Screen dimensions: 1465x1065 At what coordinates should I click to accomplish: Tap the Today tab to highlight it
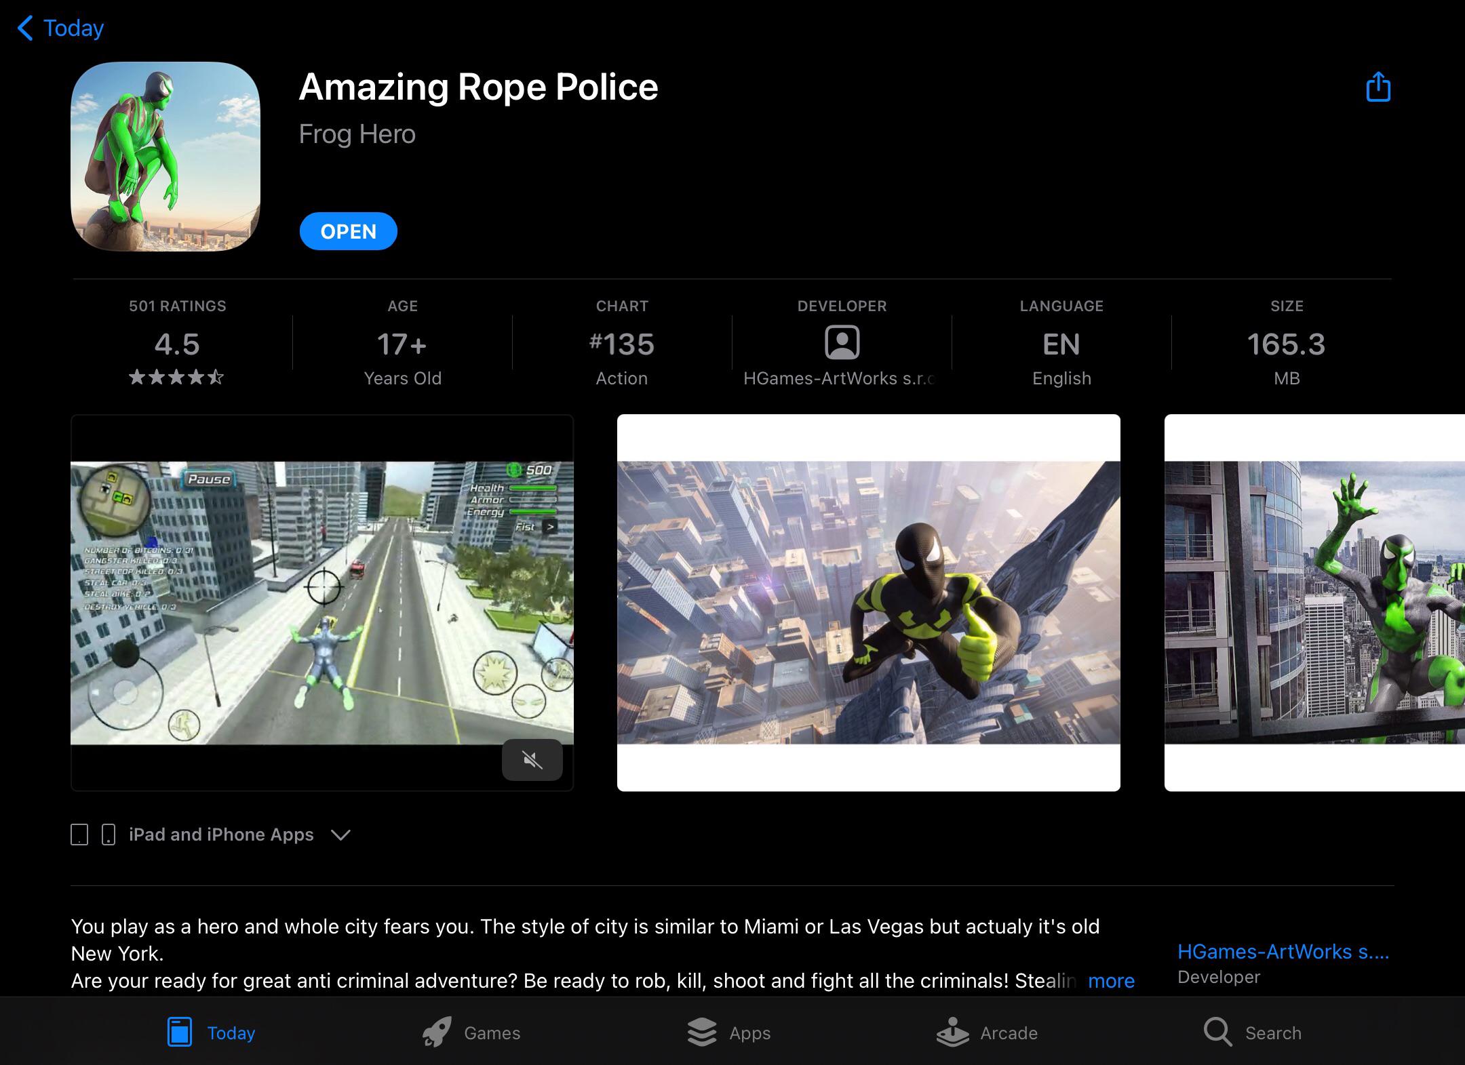(210, 1032)
